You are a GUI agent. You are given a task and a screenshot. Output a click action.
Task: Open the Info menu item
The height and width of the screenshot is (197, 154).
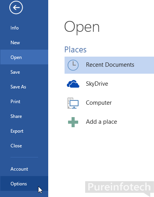[x=24, y=28]
